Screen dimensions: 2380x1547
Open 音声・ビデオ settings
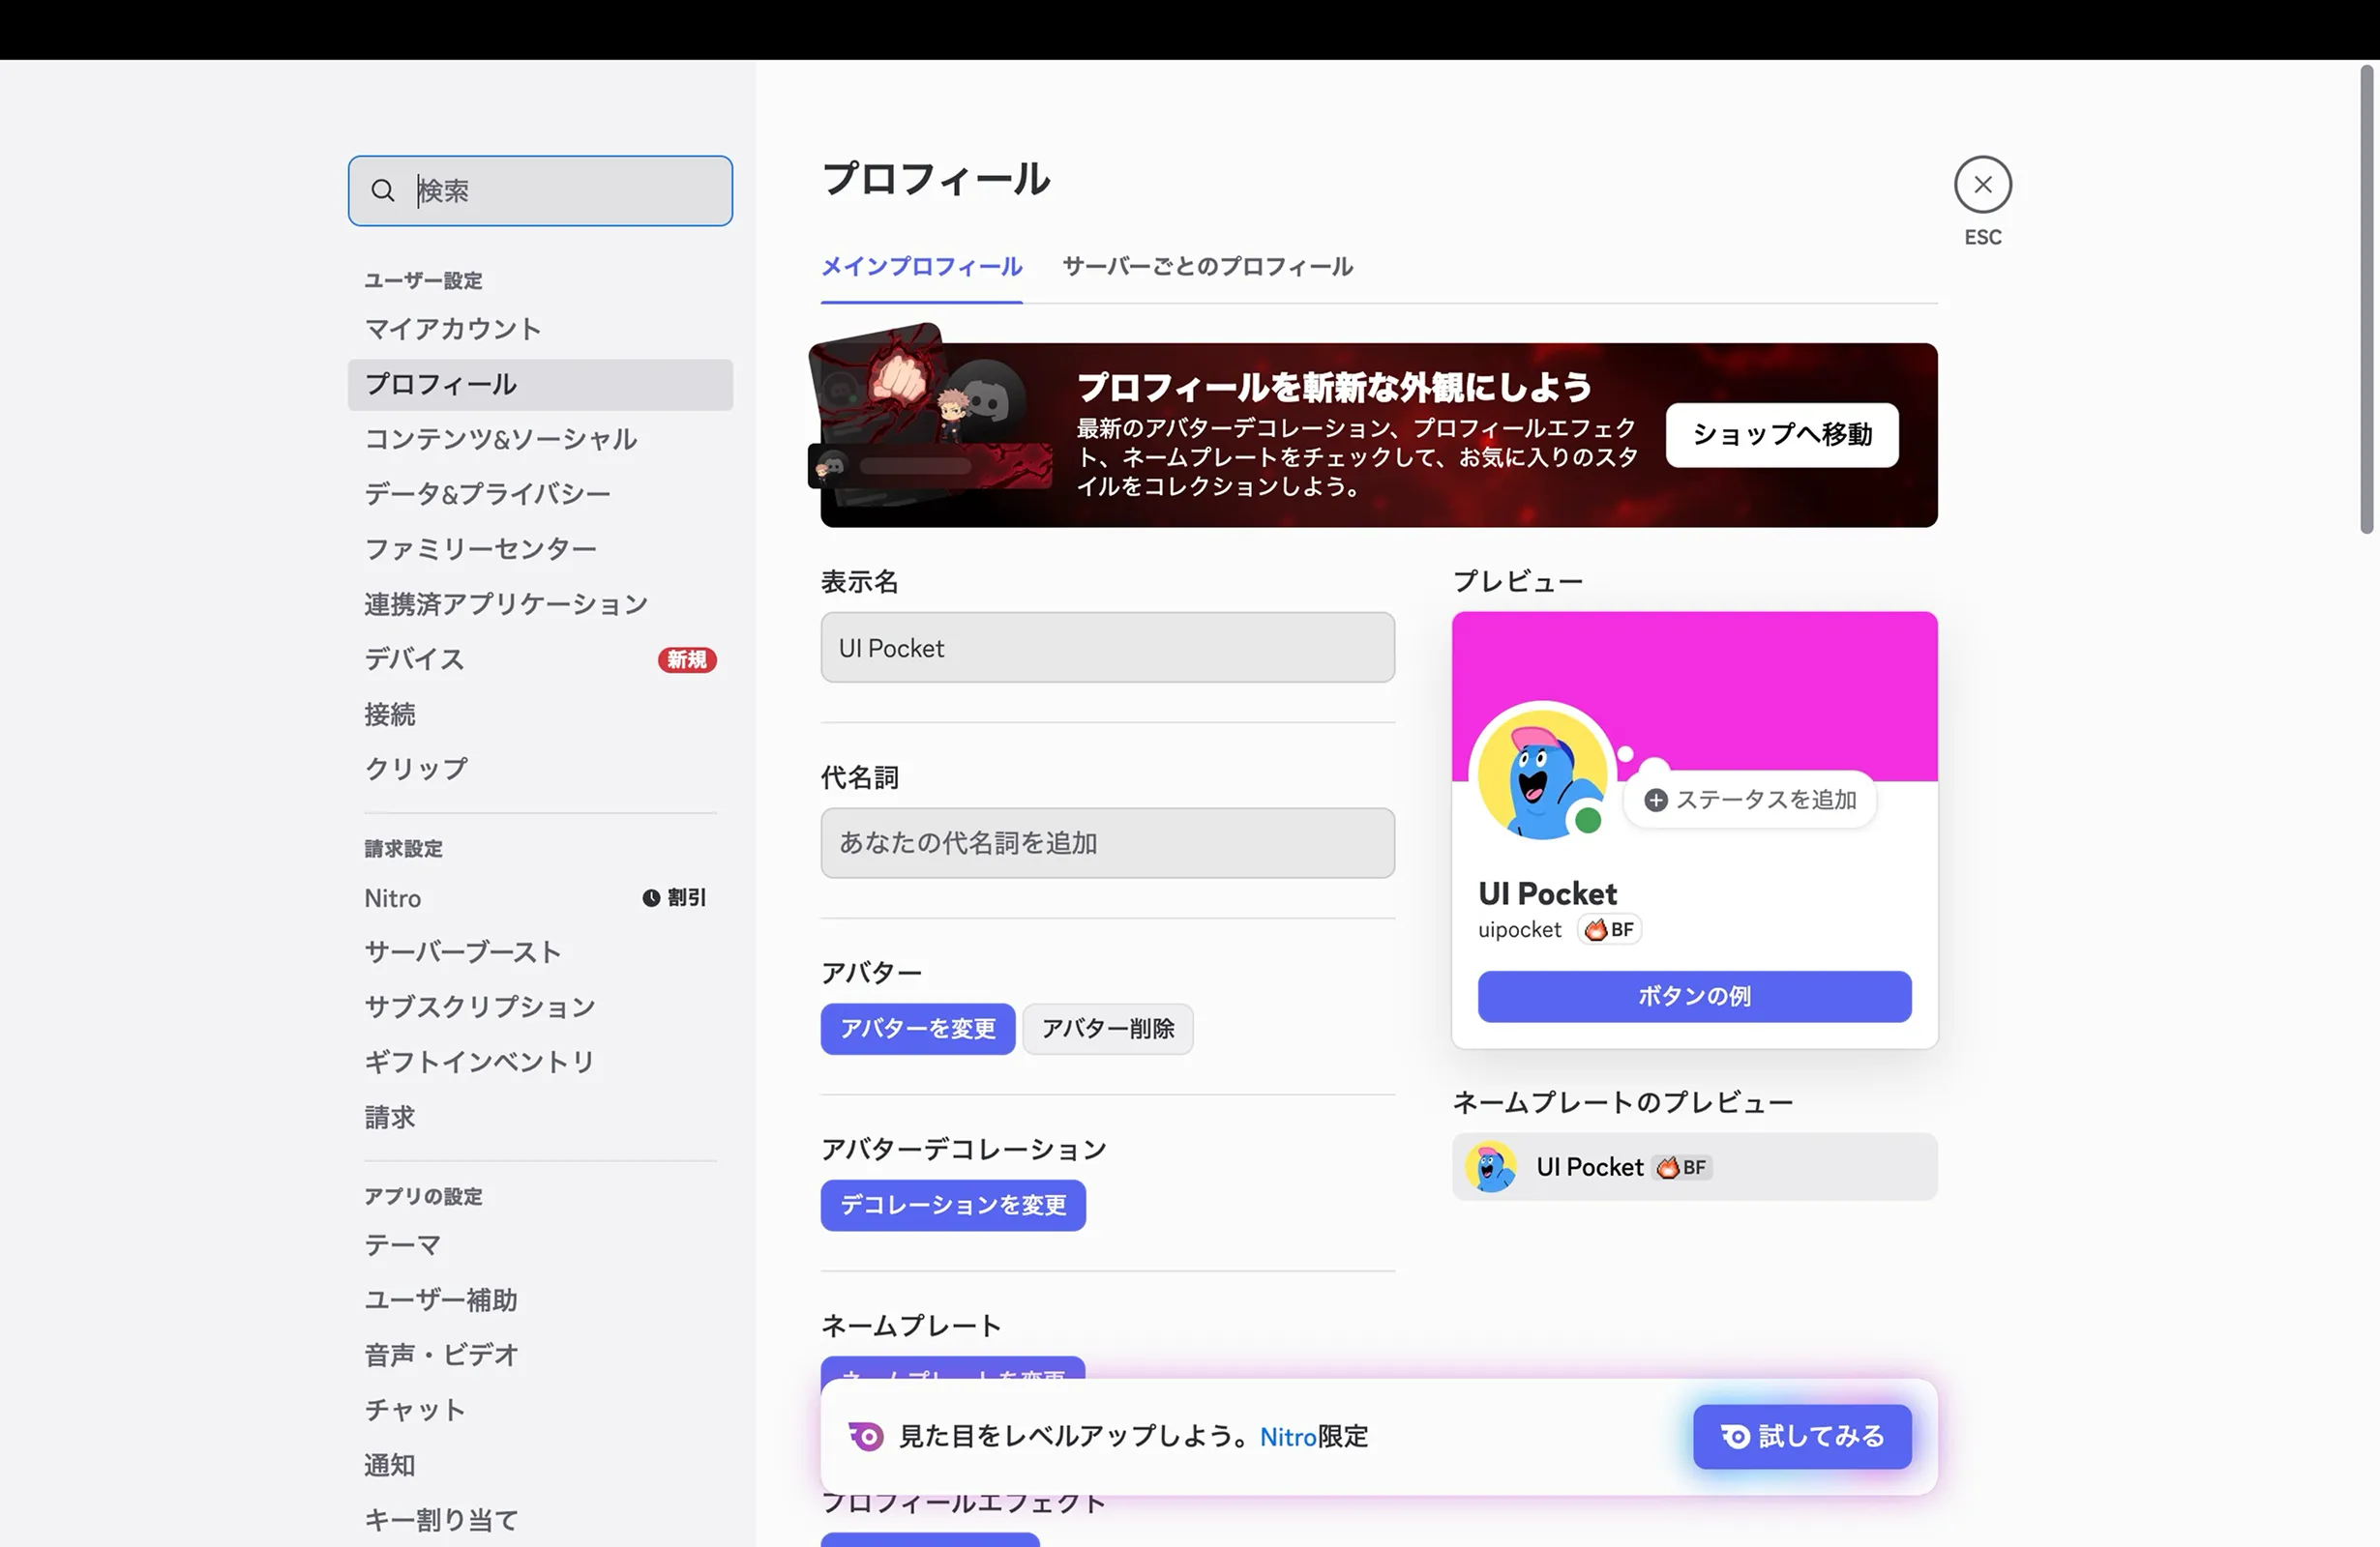540,1356
